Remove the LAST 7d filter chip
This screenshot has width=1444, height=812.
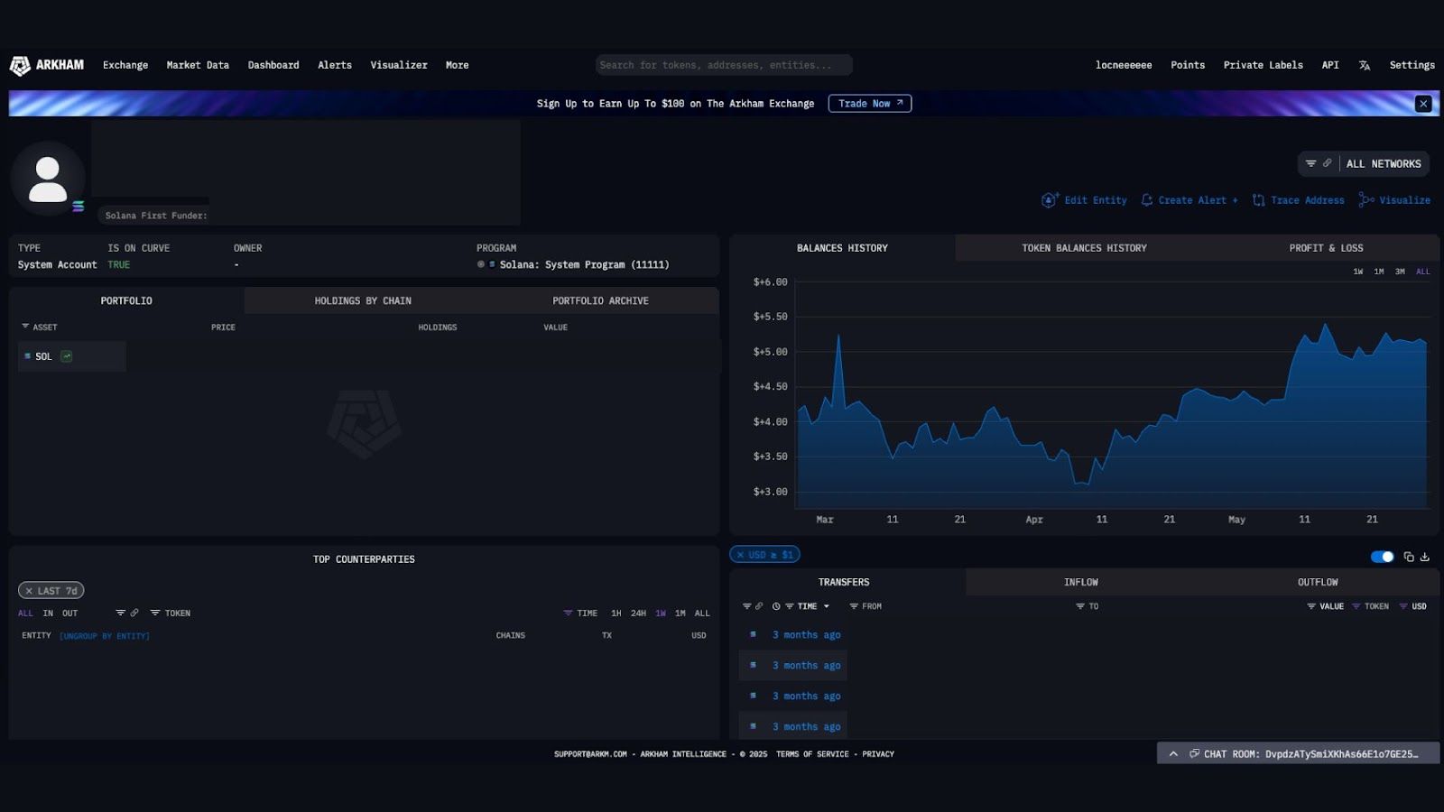pos(29,591)
